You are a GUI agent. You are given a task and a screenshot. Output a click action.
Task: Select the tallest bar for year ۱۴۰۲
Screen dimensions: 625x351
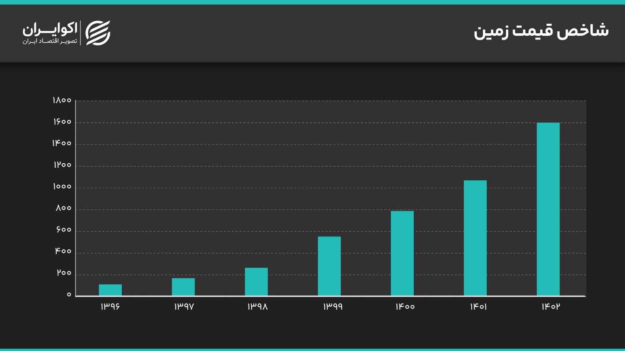pos(548,209)
